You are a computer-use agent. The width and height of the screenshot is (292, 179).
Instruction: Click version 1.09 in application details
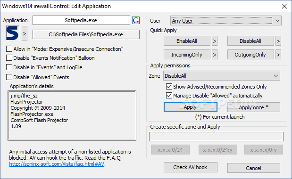(x=16, y=126)
